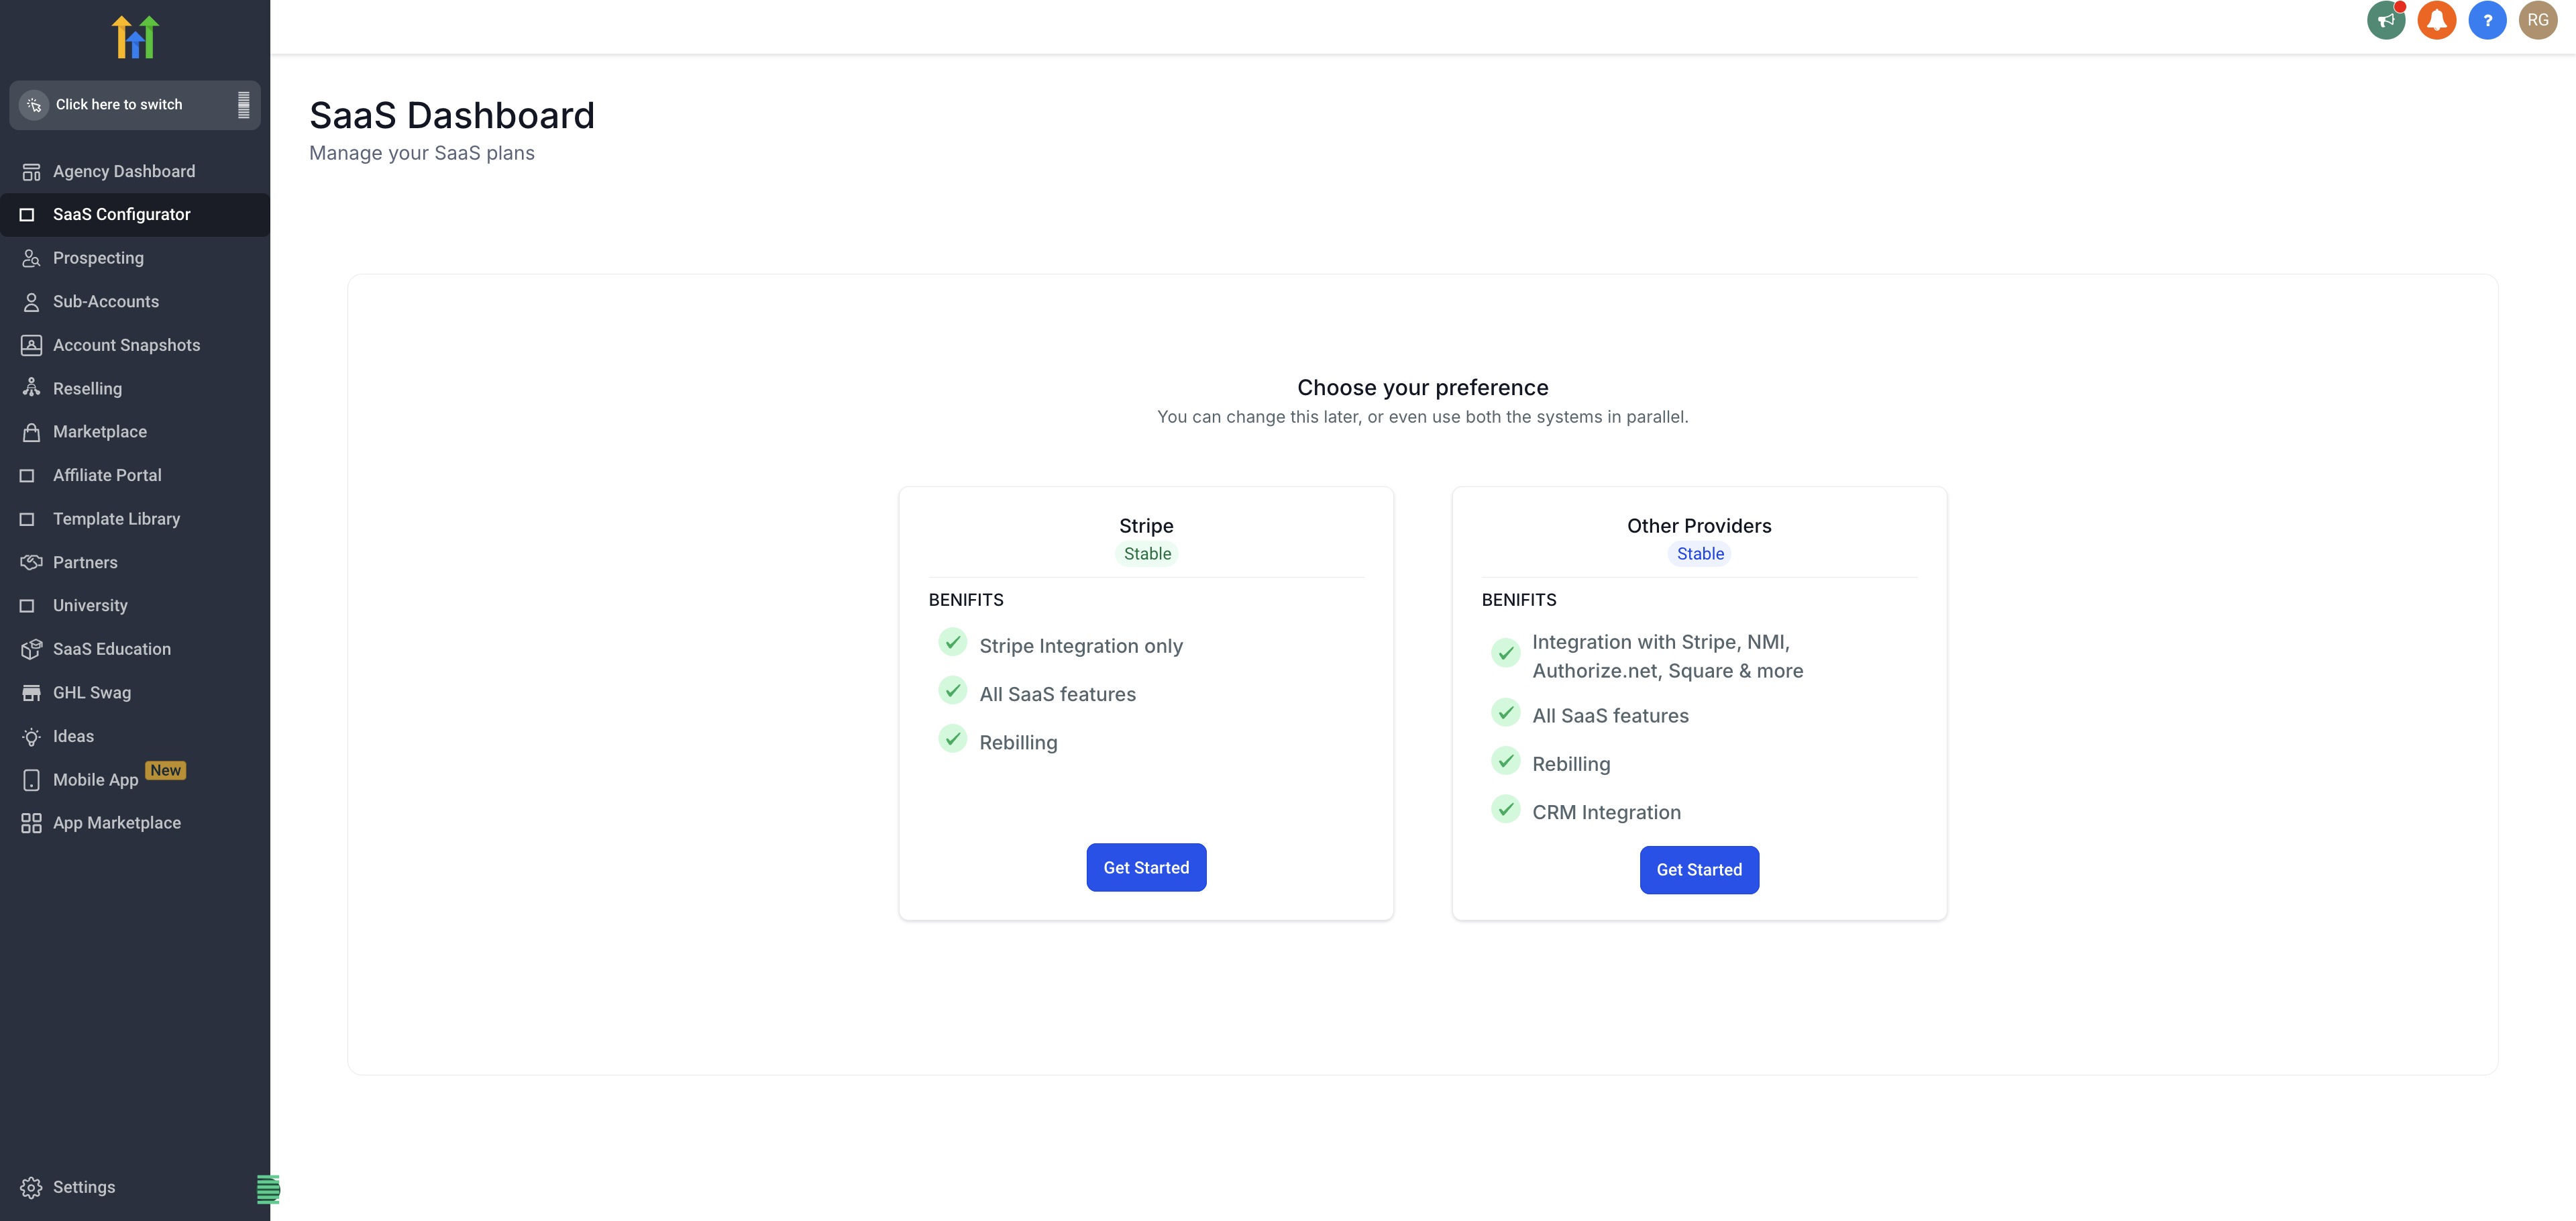The width and height of the screenshot is (2576, 1221).
Task: Expand the Click here to switch dropdown
Action: pos(135,105)
